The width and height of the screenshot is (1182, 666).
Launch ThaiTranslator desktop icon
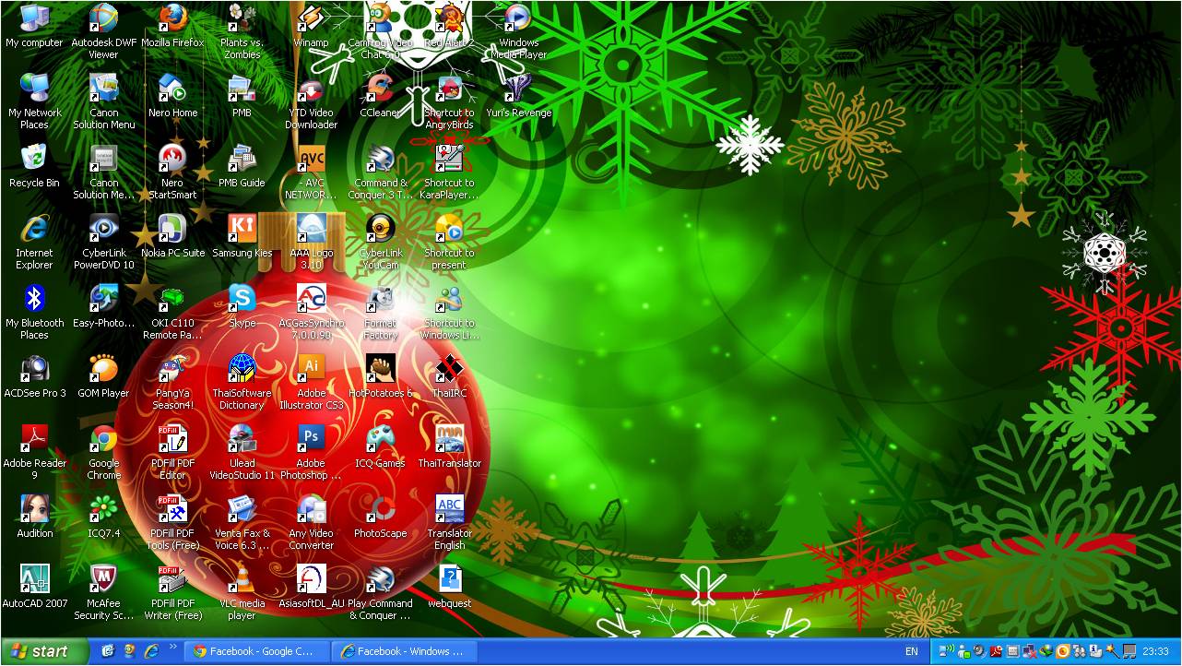point(449,446)
